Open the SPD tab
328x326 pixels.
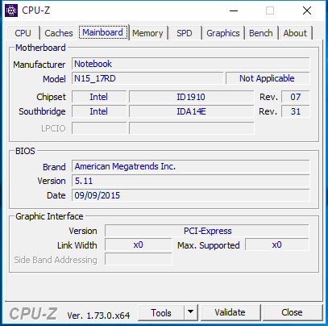coord(185,33)
